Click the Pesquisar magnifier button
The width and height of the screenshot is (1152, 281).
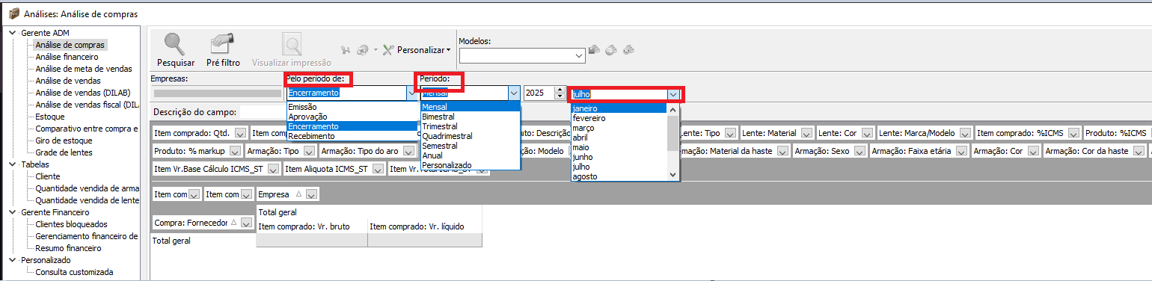tap(175, 50)
